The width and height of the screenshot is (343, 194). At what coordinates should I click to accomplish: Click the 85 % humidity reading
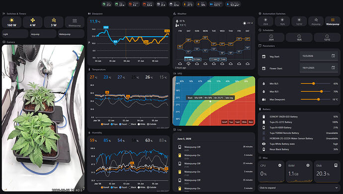tap(107, 140)
